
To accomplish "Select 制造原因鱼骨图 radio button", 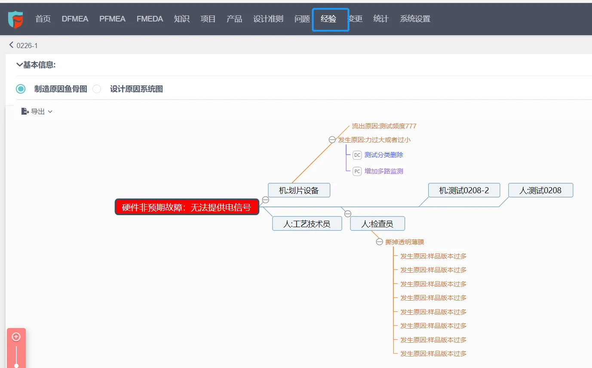I will click(x=21, y=89).
